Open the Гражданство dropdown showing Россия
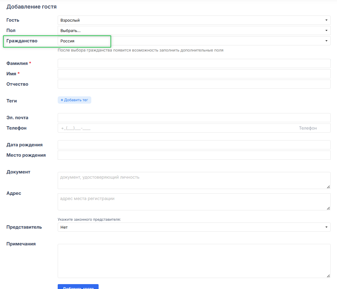The image size is (337, 289). pos(194,41)
